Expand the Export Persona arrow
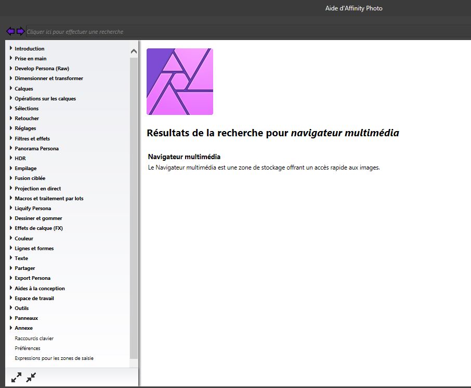Image resolution: width=471 pixels, height=388 pixels. coord(11,277)
